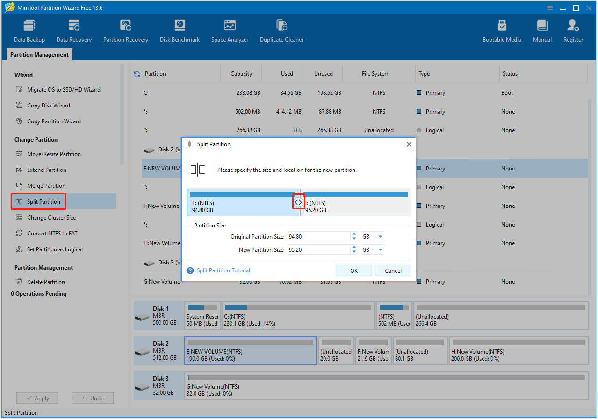Select System Reserved block in disk map
598x419 pixels.
point(202,316)
